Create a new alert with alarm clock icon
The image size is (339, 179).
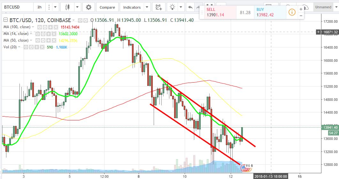pyautogui.click(x=159, y=7)
